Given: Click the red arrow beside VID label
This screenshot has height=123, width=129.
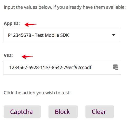Looking at the screenshot, I should pyautogui.click(x=27, y=57).
